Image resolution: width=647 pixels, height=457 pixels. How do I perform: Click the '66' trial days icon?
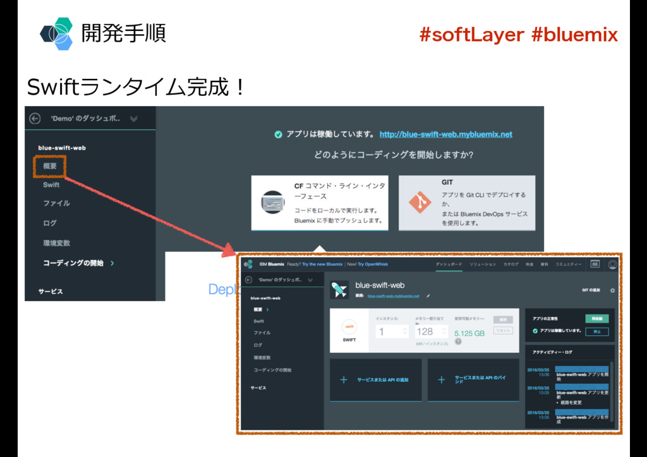click(x=595, y=264)
